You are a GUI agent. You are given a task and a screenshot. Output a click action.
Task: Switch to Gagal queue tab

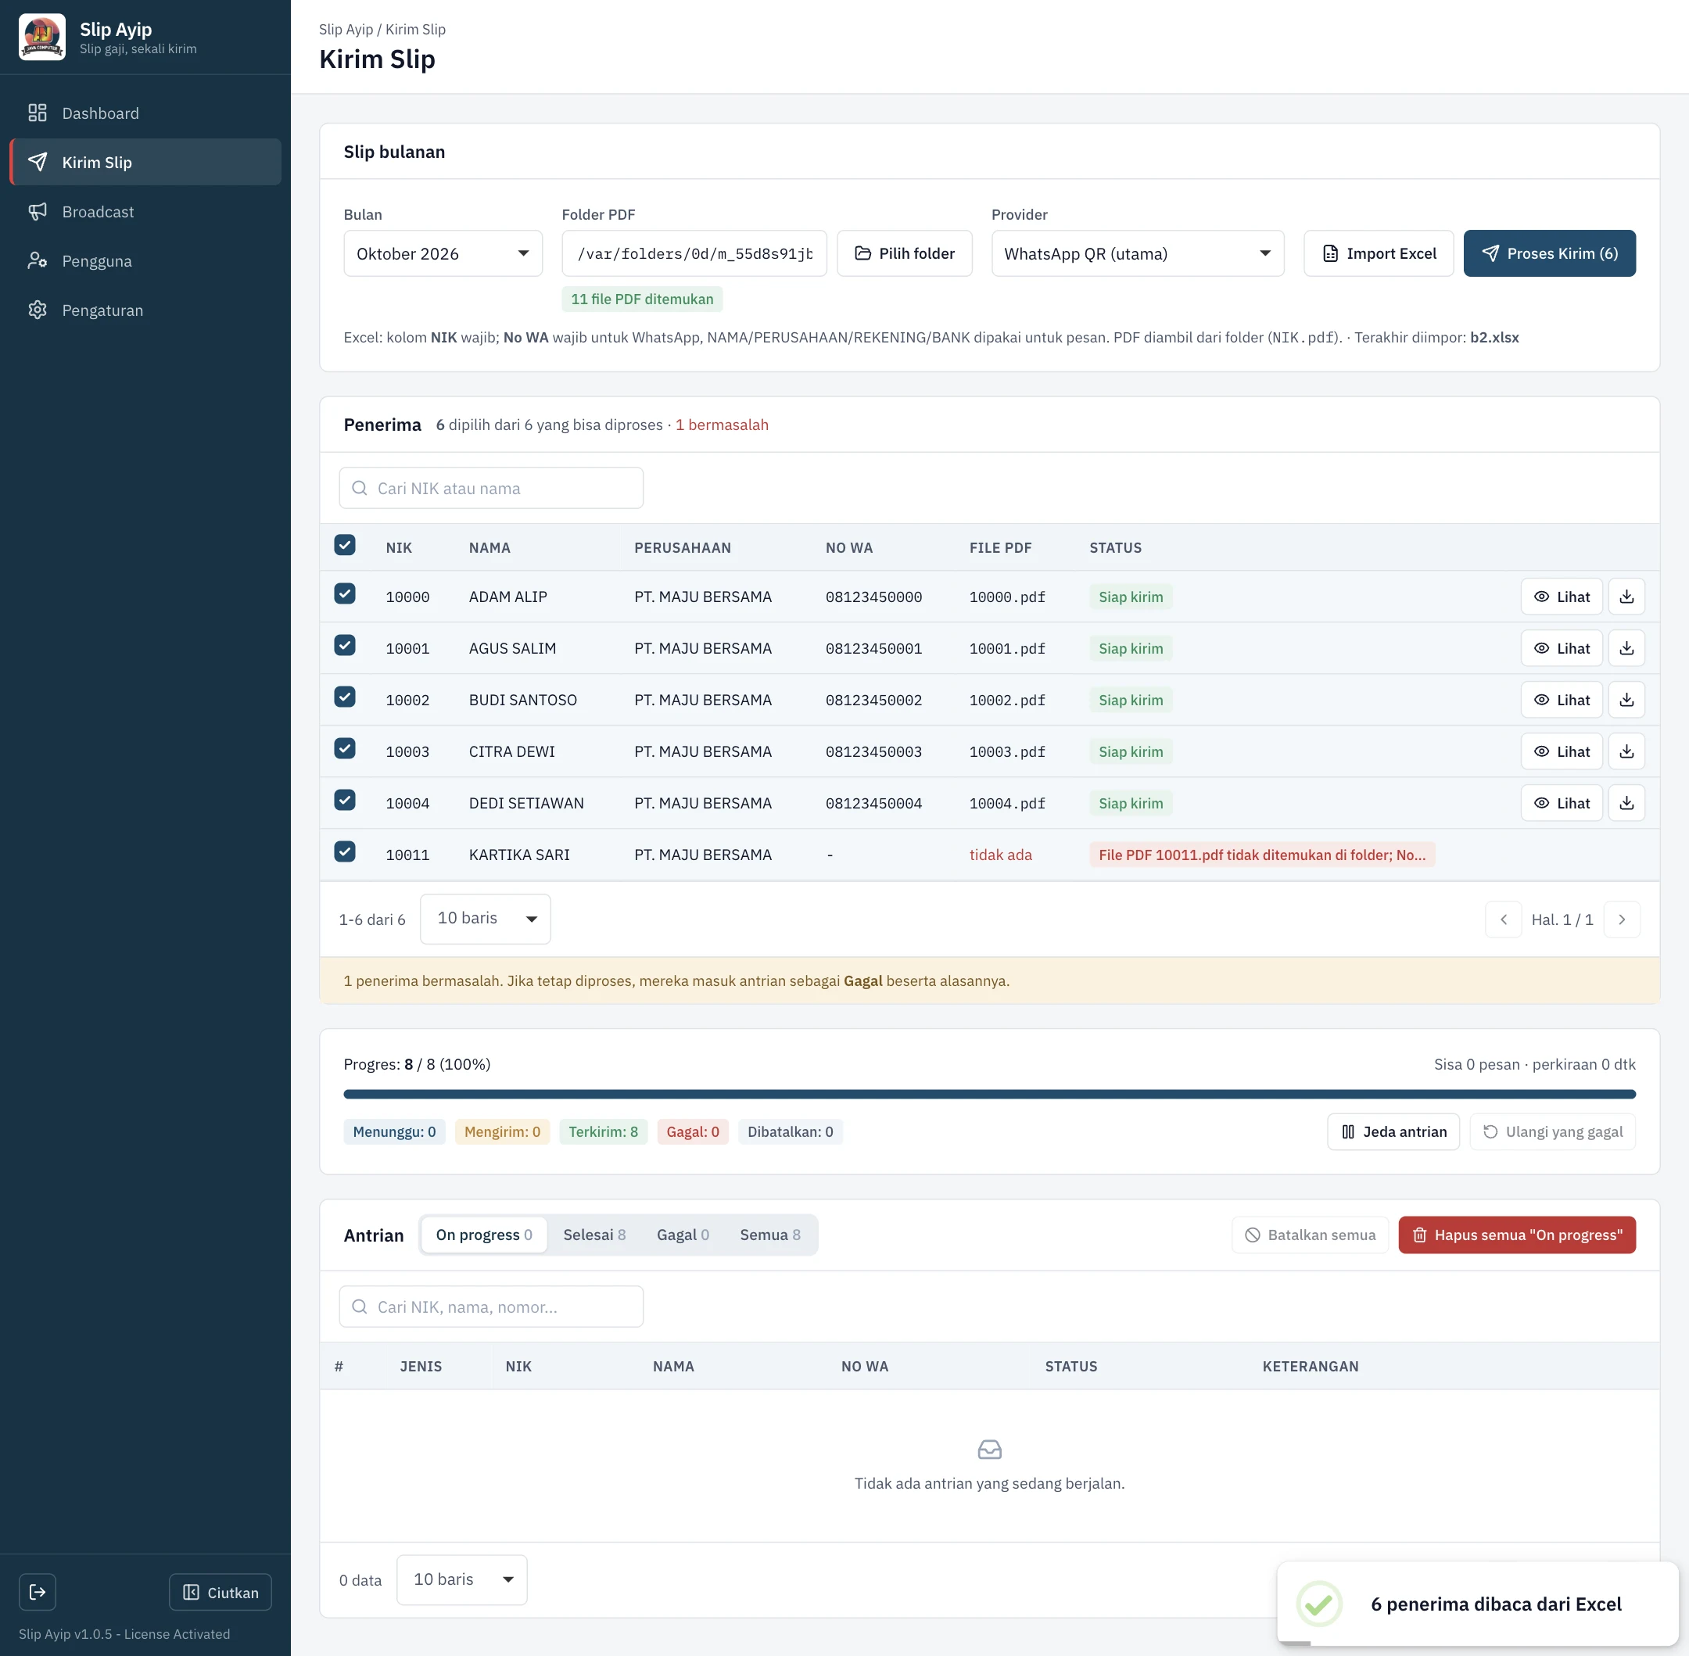[683, 1235]
